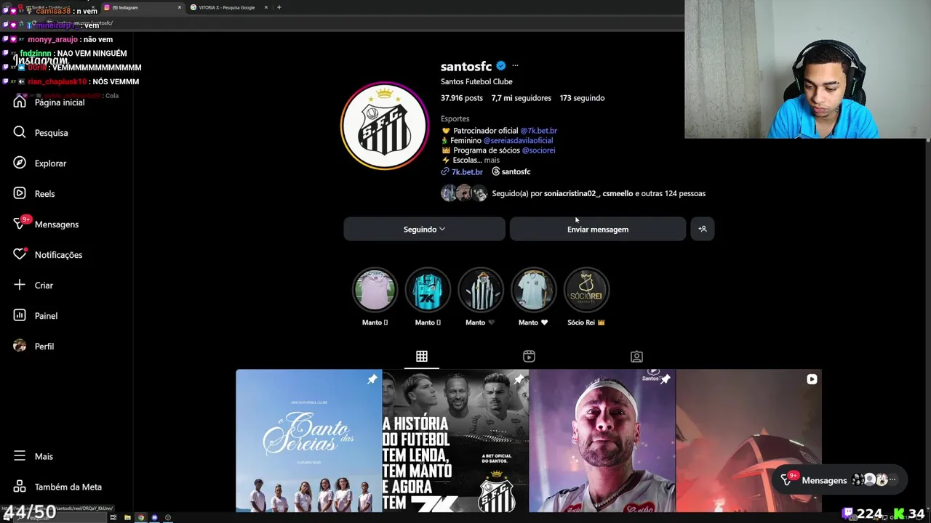Switch to the posts grid tab
931x523 pixels.
422,357
